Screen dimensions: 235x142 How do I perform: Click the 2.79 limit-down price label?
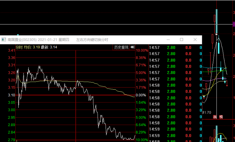[12, 140]
